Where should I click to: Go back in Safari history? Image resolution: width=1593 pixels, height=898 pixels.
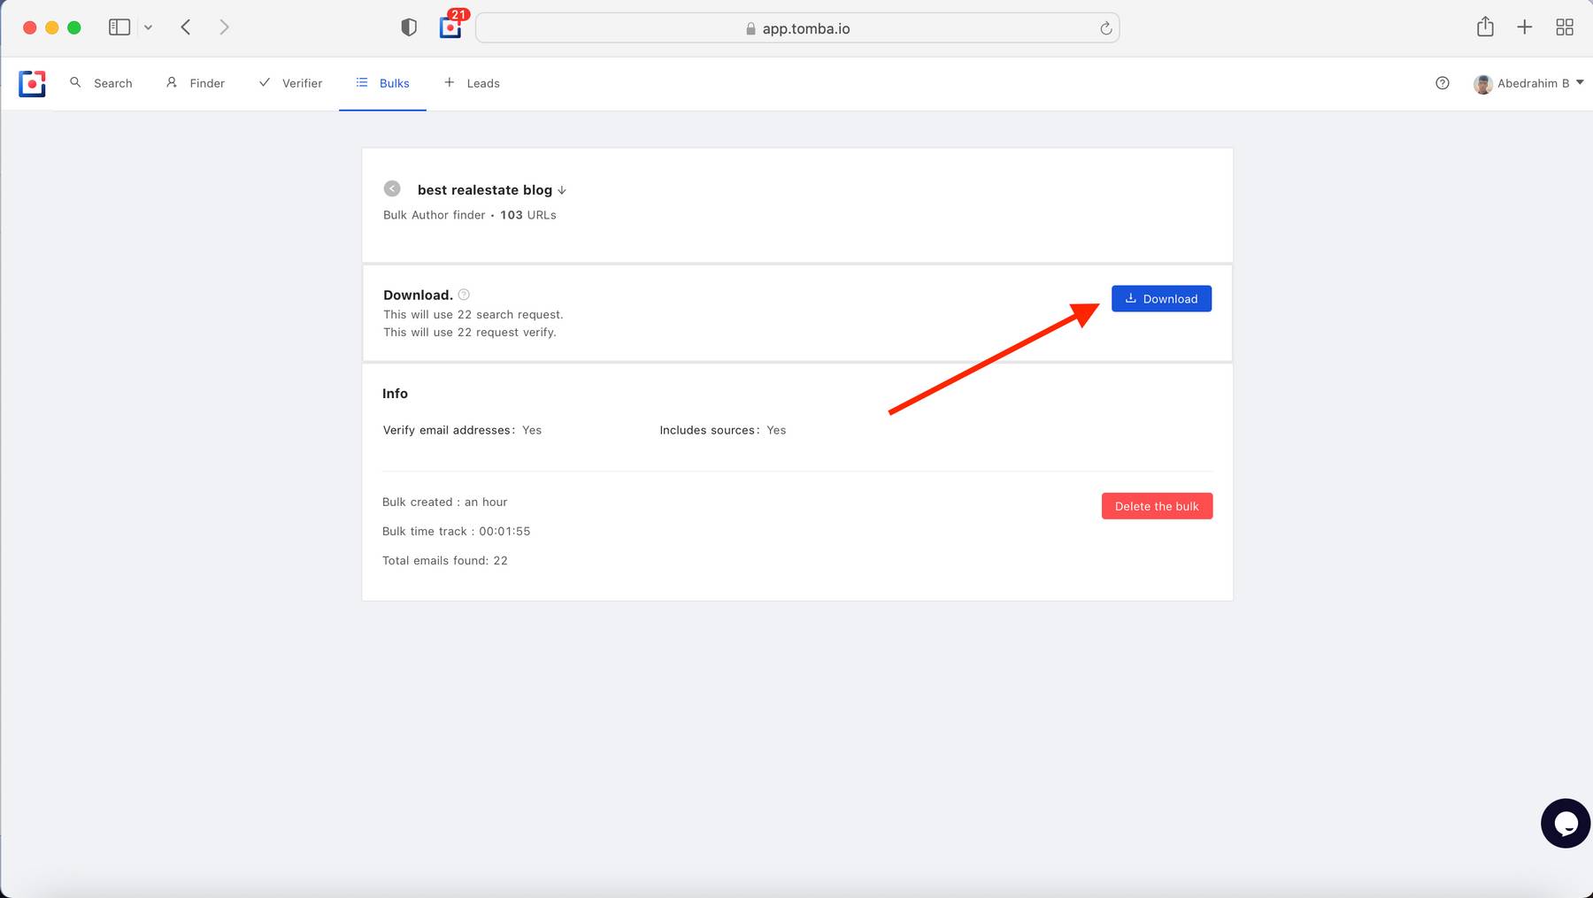(186, 27)
